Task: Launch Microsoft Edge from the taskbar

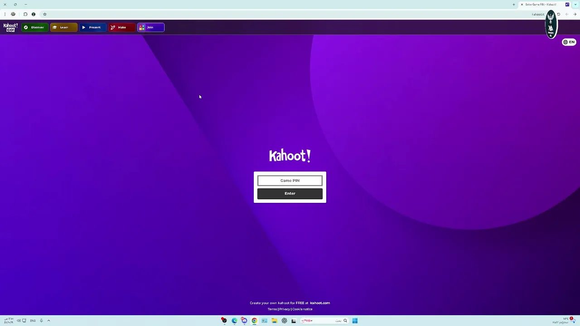Action: (234, 321)
